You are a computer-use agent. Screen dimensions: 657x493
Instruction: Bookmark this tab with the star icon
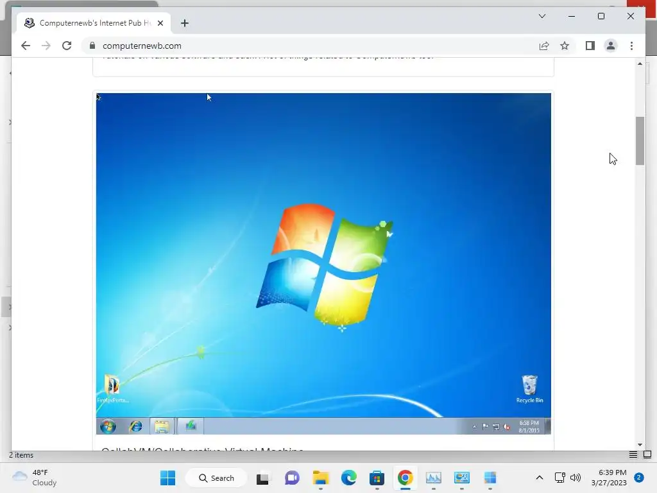point(565,46)
